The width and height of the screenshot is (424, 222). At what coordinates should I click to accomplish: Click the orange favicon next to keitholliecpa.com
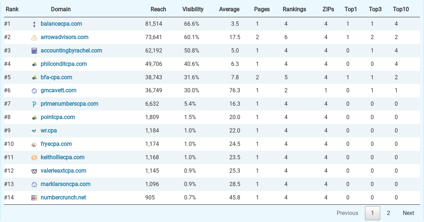pos(34,157)
